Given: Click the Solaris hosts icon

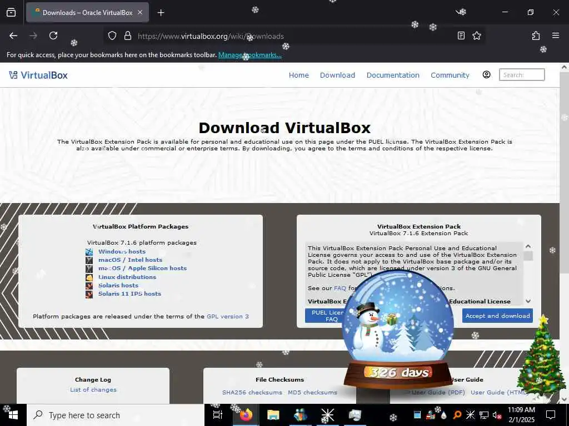Looking at the screenshot, I should pyautogui.click(x=89, y=286).
